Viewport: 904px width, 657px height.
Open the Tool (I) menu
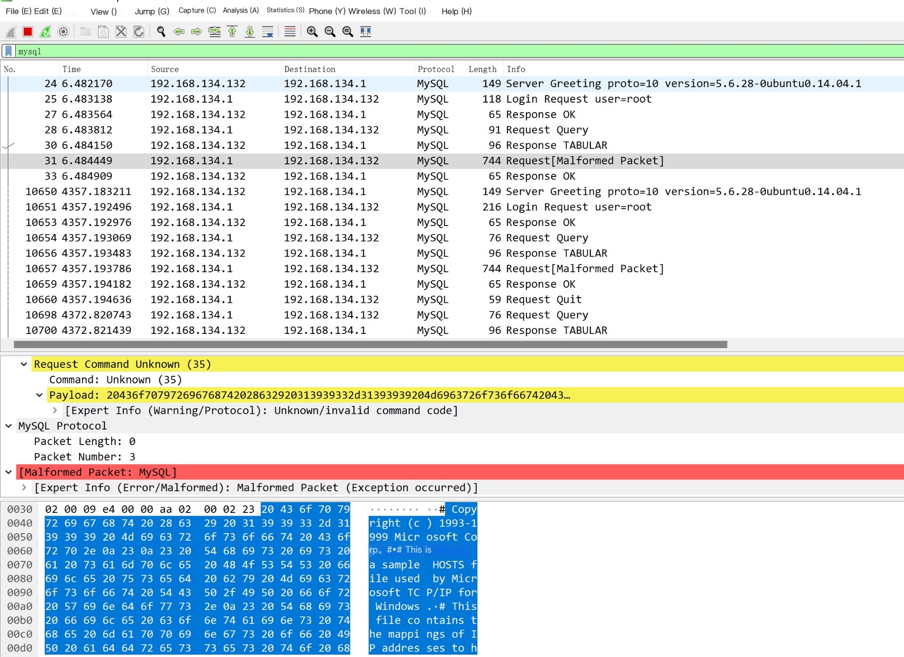412,11
